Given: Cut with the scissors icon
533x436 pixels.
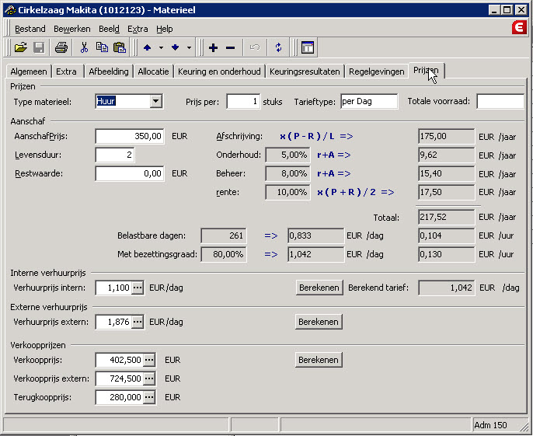Looking at the screenshot, I should (x=84, y=47).
